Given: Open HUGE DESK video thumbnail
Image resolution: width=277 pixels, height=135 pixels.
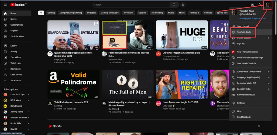Looking at the screenshot, I should tap(182, 35).
